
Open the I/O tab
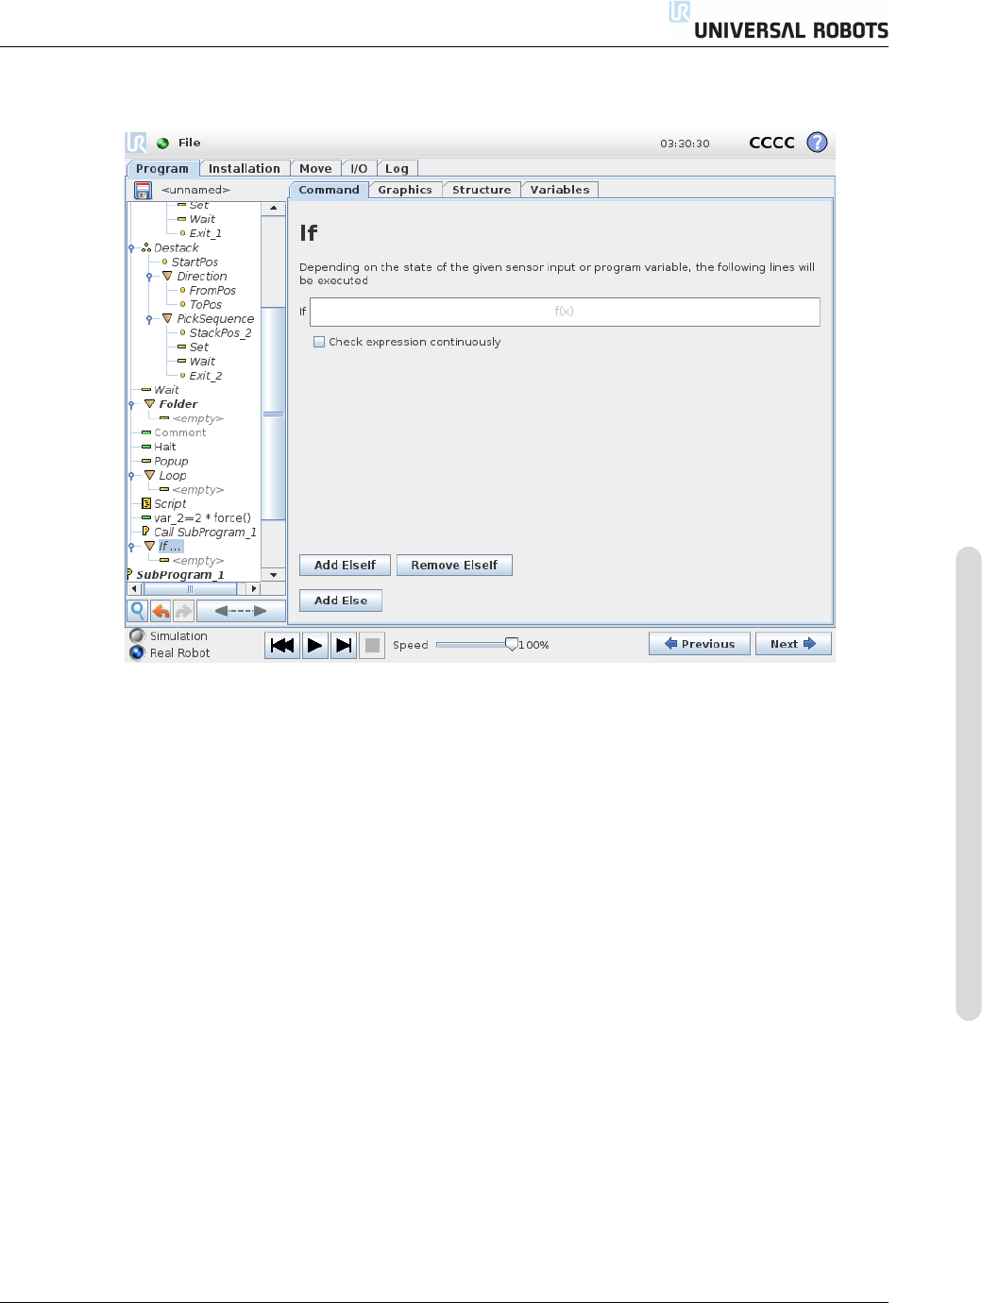[x=359, y=169]
